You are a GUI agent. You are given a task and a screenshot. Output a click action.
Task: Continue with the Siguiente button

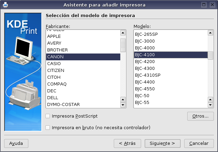pos(162,143)
